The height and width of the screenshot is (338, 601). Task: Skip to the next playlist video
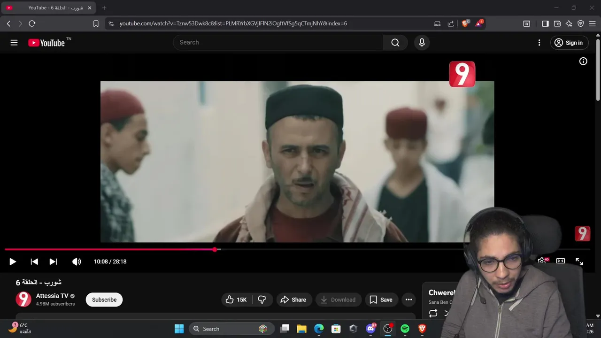53,261
